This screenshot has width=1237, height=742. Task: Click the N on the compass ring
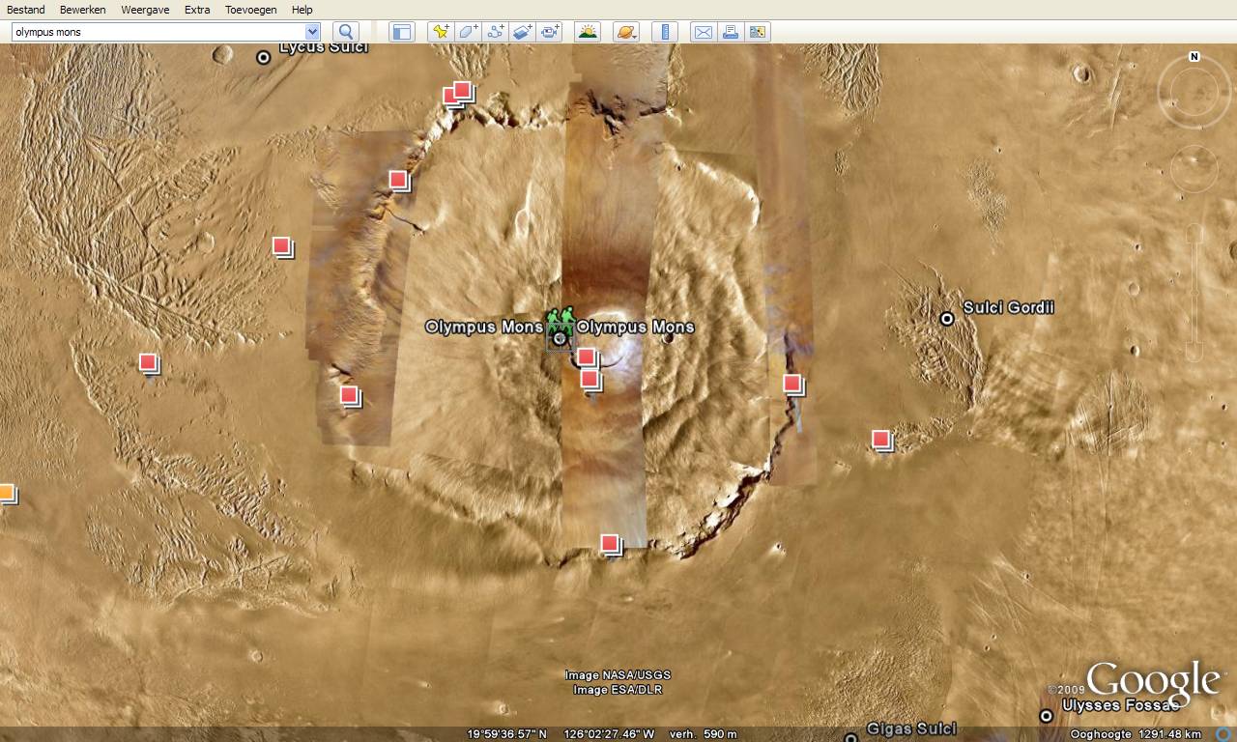coord(1194,57)
